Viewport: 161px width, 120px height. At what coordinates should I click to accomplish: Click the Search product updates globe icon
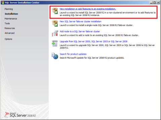click(x=55, y=56)
